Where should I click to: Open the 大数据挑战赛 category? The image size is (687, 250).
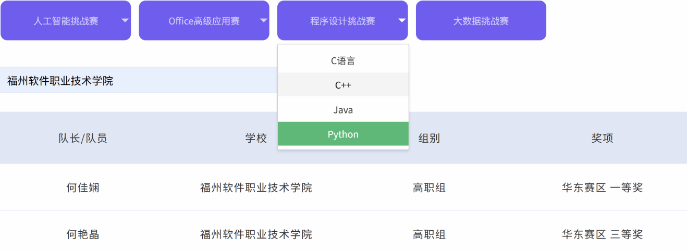(481, 21)
